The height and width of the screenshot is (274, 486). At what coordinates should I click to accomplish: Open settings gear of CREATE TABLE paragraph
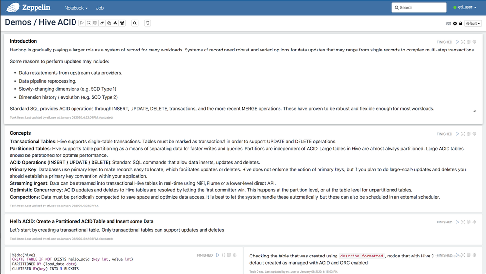tap(235, 255)
